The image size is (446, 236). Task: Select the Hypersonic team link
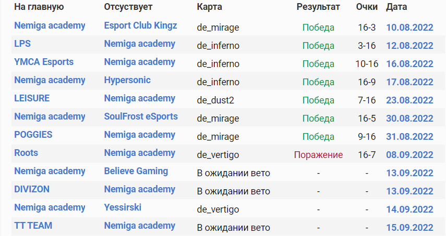point(127,80)
